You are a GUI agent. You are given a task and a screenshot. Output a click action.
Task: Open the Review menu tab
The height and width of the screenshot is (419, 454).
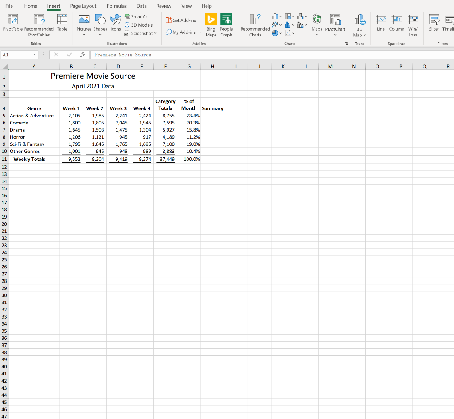(164, 6)
